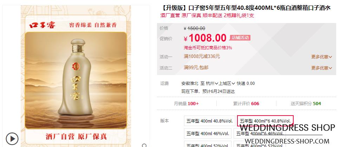
Task: Click the 满1008元减336元 promotion text
Action: pos(202,57)
